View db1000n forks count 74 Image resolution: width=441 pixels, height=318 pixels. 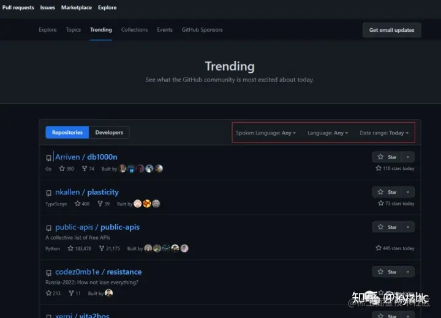pyautogui.click(x=88, y=169)
